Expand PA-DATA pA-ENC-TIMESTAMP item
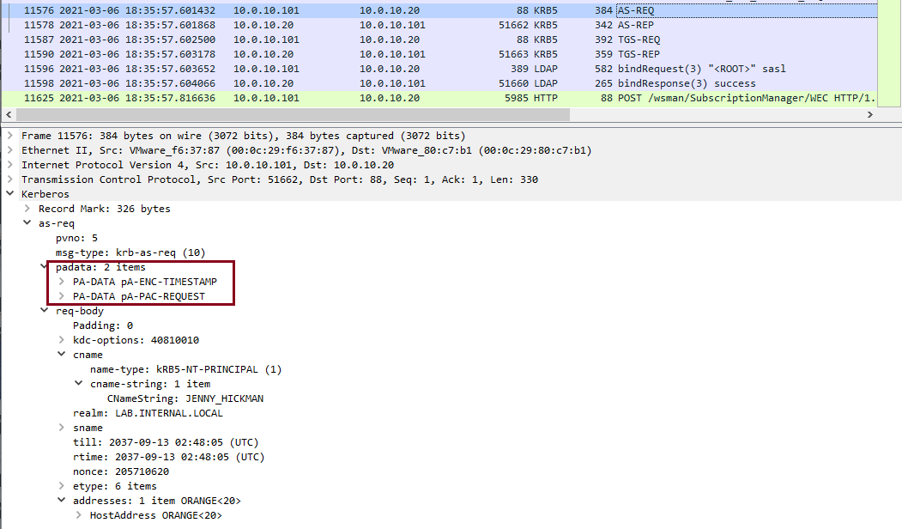 pyautogui.click(x=62, y=282)
